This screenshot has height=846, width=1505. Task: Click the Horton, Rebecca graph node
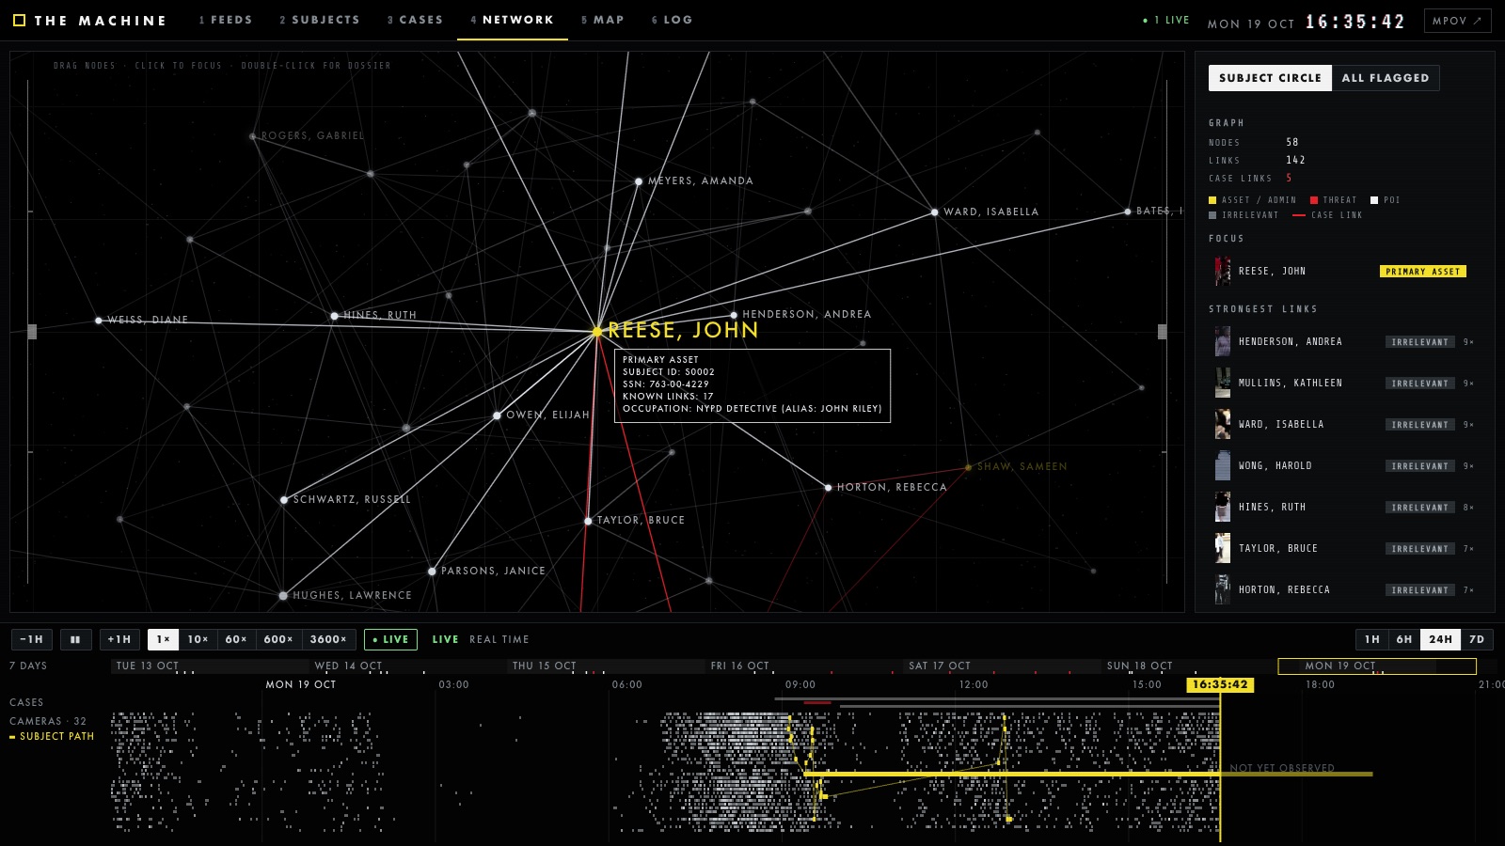coord(828,488)
